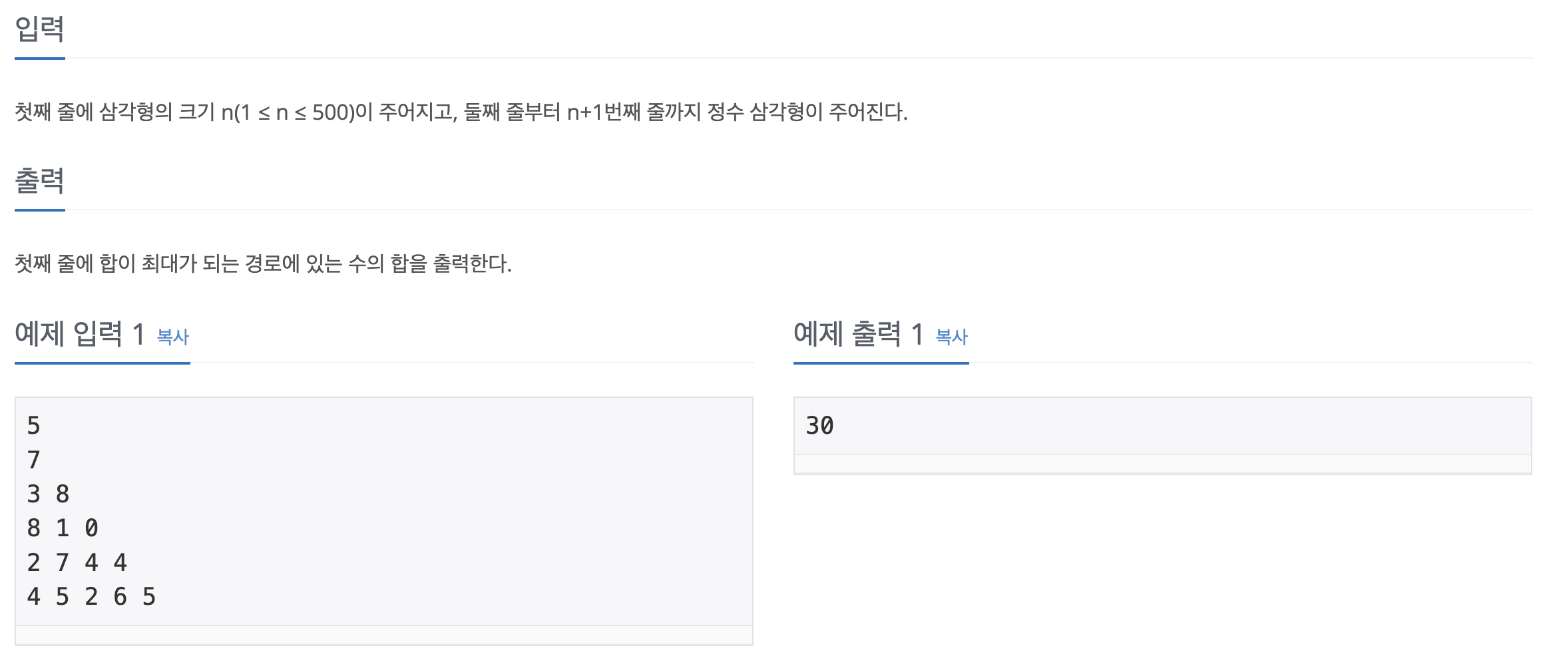The width and height of the screenshot is (1547, 672).
Task: Click the 입력 section heading
Action: pyautogui.click(x=40, y=29)
